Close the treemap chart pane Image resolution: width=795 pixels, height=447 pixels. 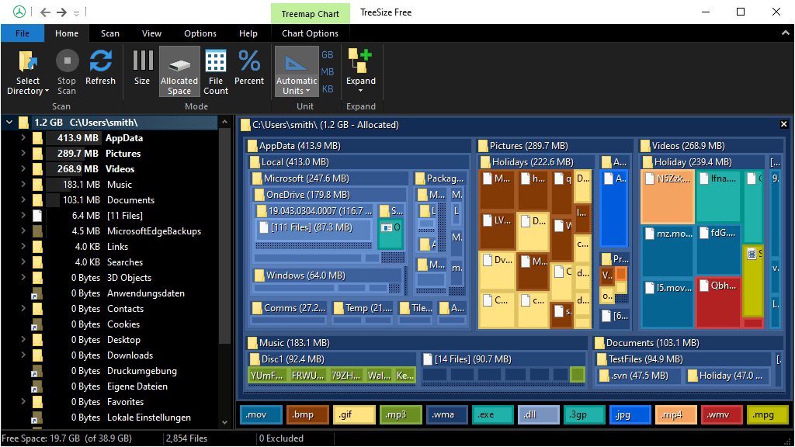pyautogui.click(x=784, y=124)
